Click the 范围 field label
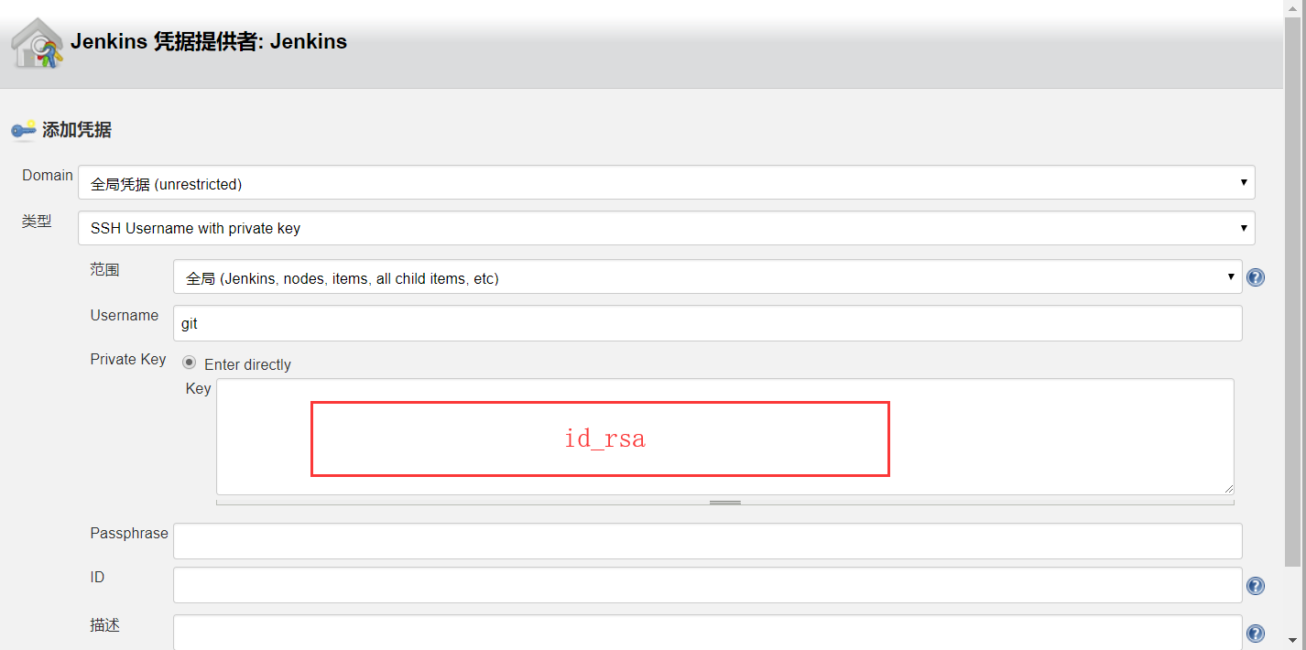Image resolution: width=1306 pixels, height=650 pixels. tap(104, 269)
